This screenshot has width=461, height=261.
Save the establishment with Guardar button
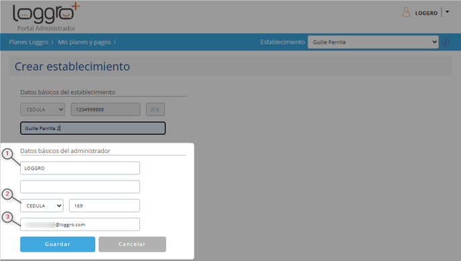pyautogui.click(x=58, y=244)
